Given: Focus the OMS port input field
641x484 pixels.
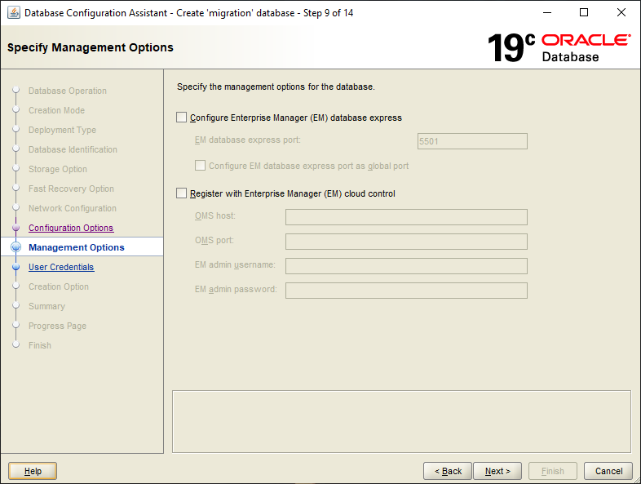Looking at the screenshot, I should pyautogui.click(x=406, y=242).
